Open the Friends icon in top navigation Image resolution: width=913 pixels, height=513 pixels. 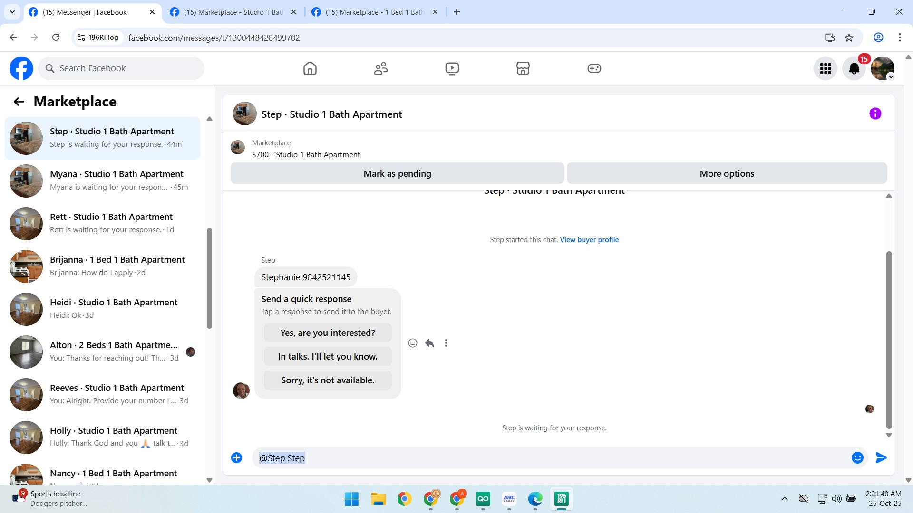pos(381,68)
